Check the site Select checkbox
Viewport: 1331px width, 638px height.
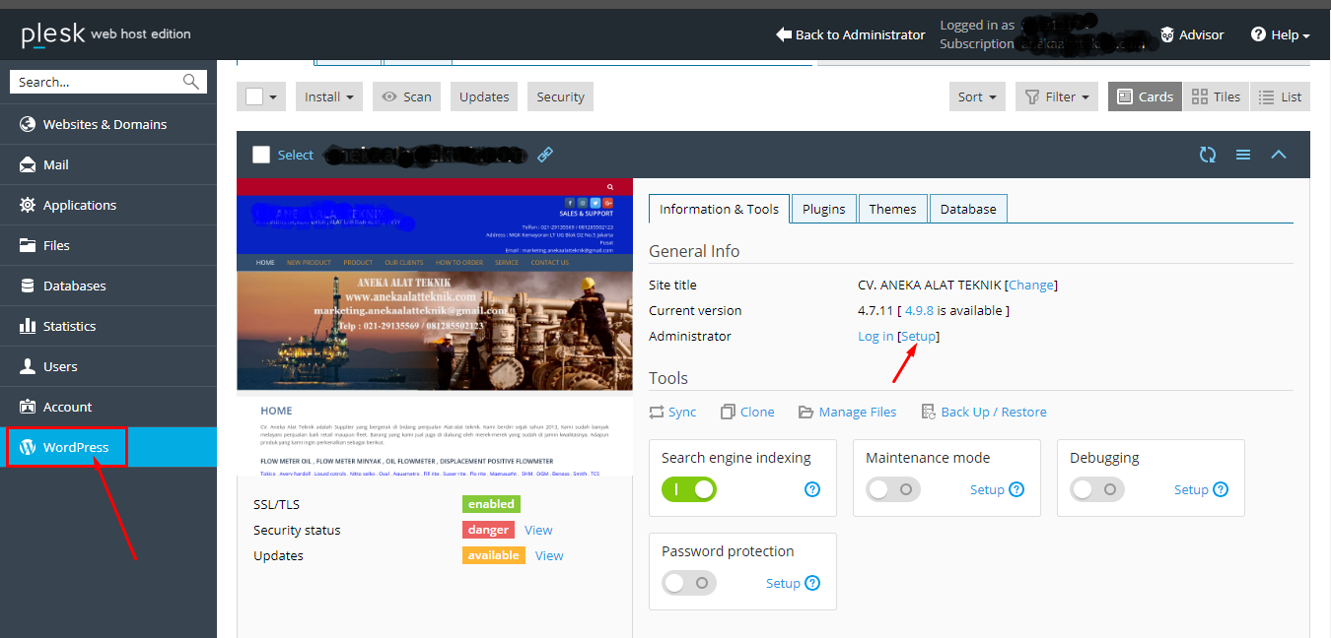pyautogui.click(x=261, y=155)
